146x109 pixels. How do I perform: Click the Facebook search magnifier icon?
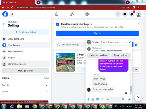point(12,14)
